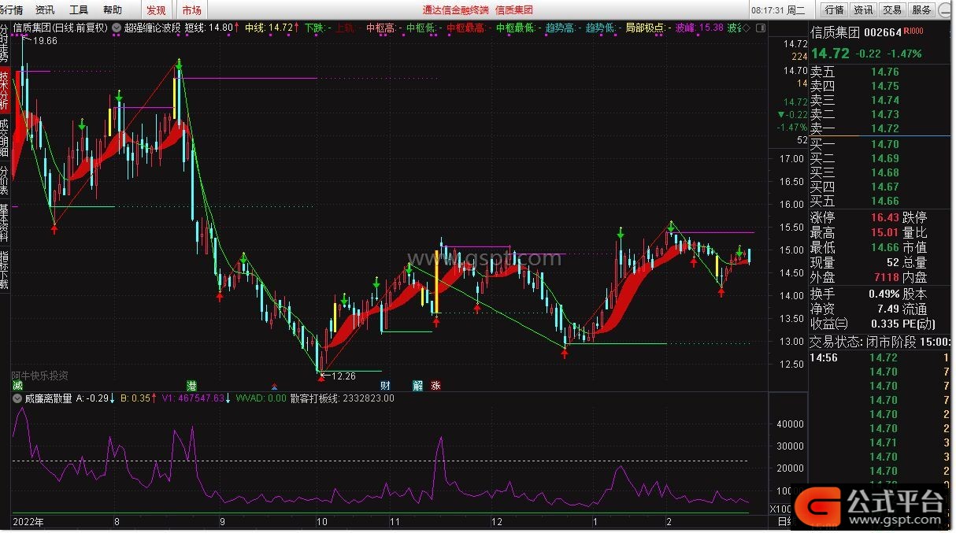Image resolution: width=956 pixels, height=533 pixels.
Task: Click the 卖二 price 14.73
Action: click(884, 114)
